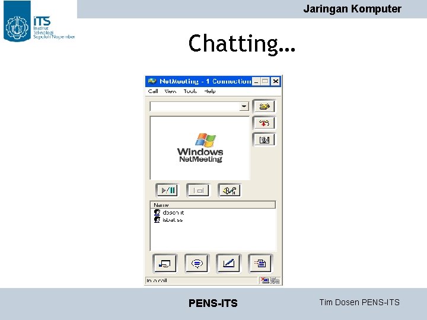This screenshot has width=427, height=320.
Task: Open the Find Someone directory button
Action: tap(264, 140)
